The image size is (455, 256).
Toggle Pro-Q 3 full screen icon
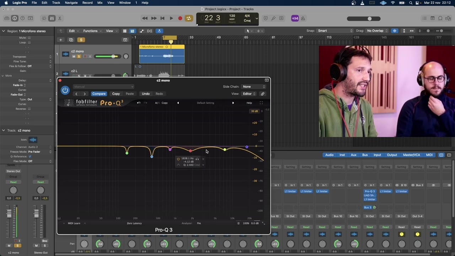click(261, 103)
